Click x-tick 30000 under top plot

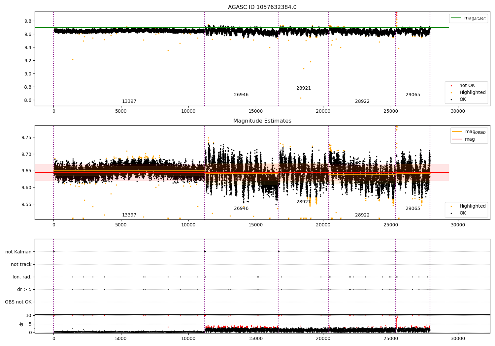tap(458, 111)
